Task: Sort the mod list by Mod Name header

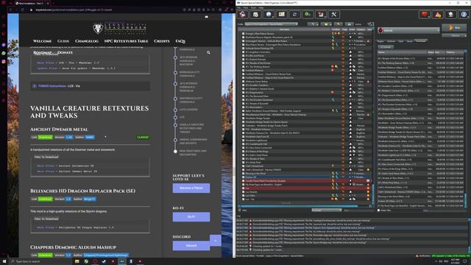Action: (285, 29)
